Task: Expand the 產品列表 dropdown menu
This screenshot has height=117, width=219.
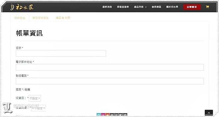Action: point(140,7)
